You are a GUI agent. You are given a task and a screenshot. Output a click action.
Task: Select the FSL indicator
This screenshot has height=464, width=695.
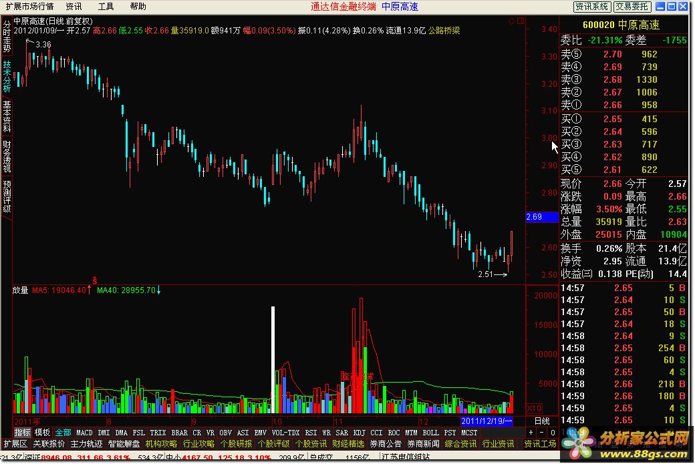click(x=138, y=433)
